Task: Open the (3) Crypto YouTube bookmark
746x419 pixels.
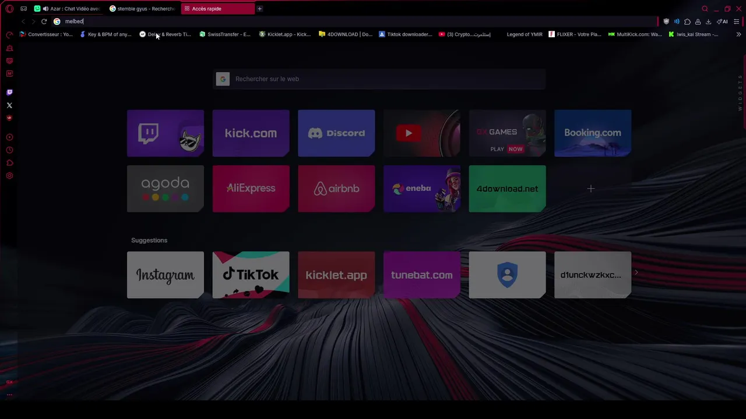Action: (465, 34)
